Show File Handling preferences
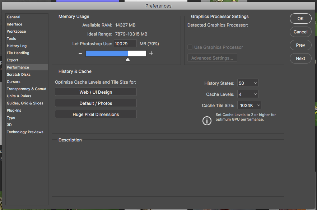Screen dimensions: 317x210 tap(27, 53)
